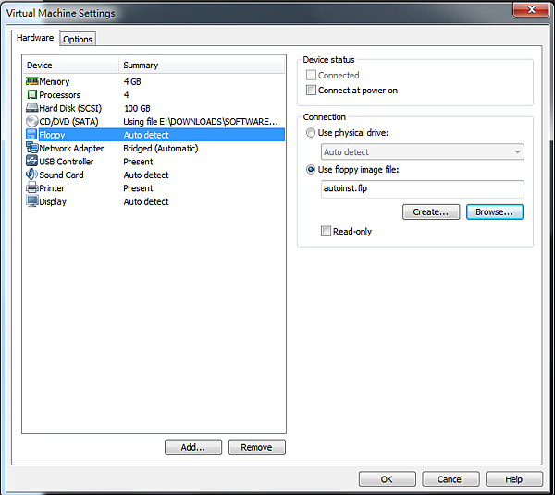Screen dimensions: 555x495
Task: Click the Browse... button
Action: (x=495, y=212)
